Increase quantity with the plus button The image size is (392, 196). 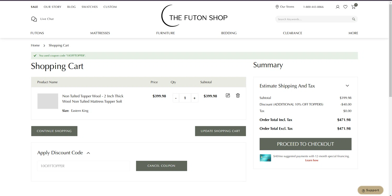click(194, 98)
